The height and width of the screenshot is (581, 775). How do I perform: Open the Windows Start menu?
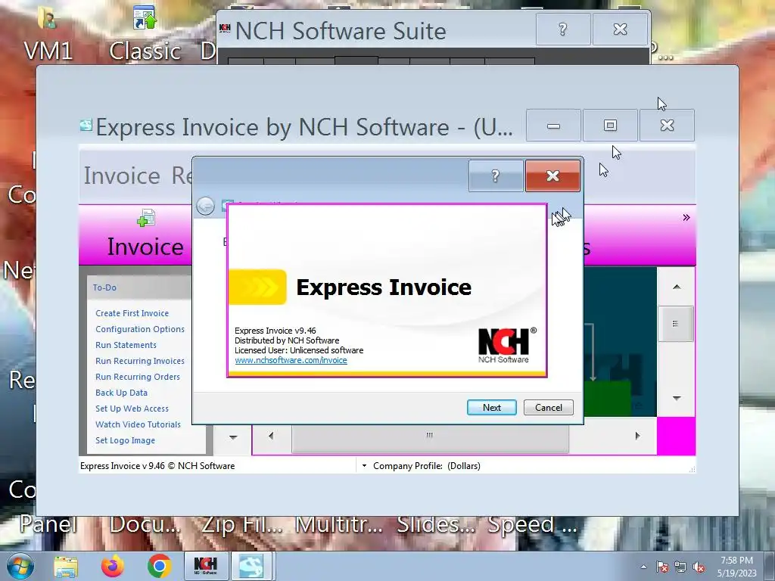[x=20, y=566]
